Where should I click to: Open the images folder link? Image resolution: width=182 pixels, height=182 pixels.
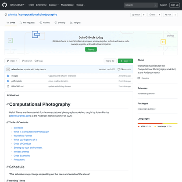click(14, 76)
